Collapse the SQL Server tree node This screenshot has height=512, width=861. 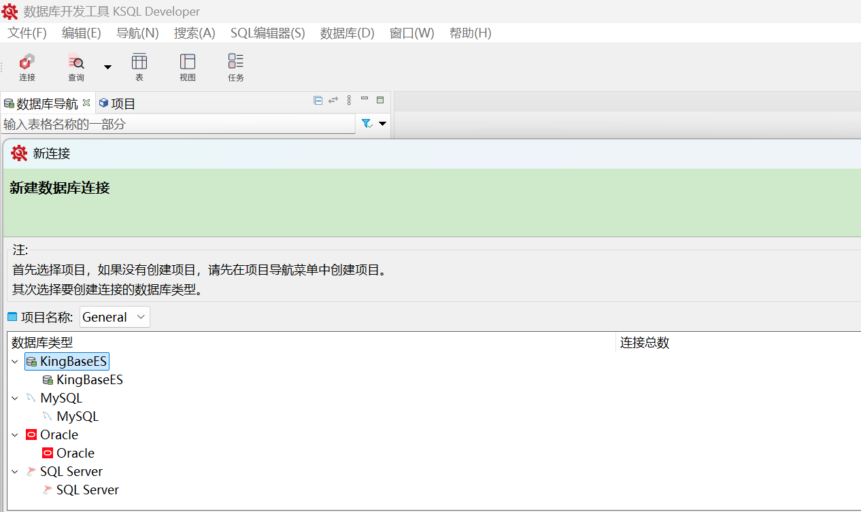click(15, 471)
